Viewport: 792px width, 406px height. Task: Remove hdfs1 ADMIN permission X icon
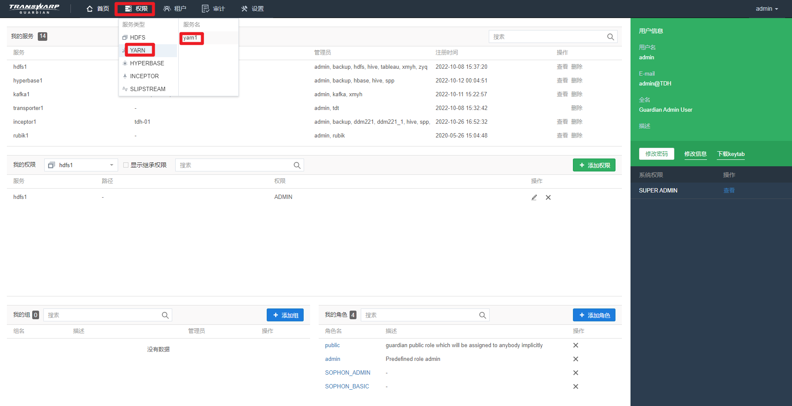pos(548,197)
